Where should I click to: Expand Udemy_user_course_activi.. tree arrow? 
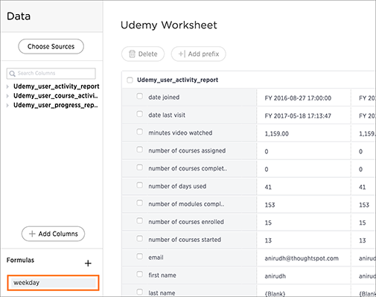point(7,96)
